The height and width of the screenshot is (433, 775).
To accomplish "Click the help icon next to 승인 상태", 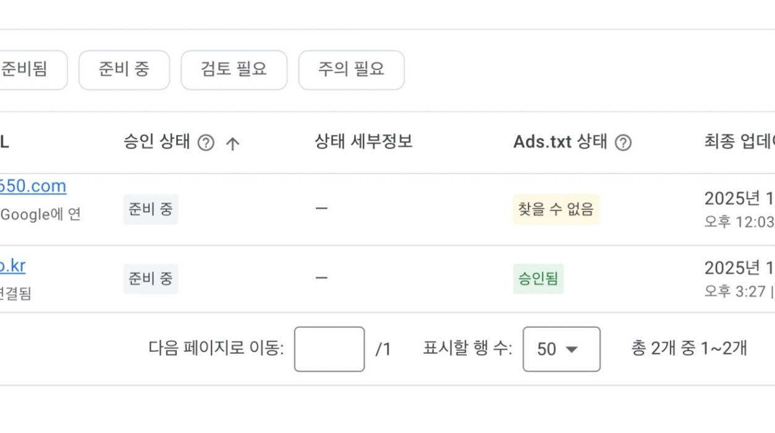I will pyautogui.click(x=206, y=144).
